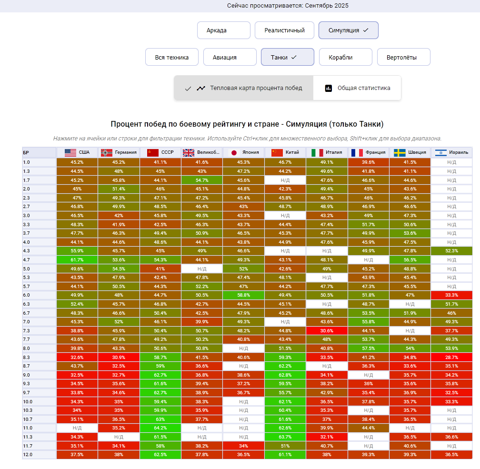Toggle the Симуляция mode button
This screenshot has width=480, height=469.
coord(348,30)
